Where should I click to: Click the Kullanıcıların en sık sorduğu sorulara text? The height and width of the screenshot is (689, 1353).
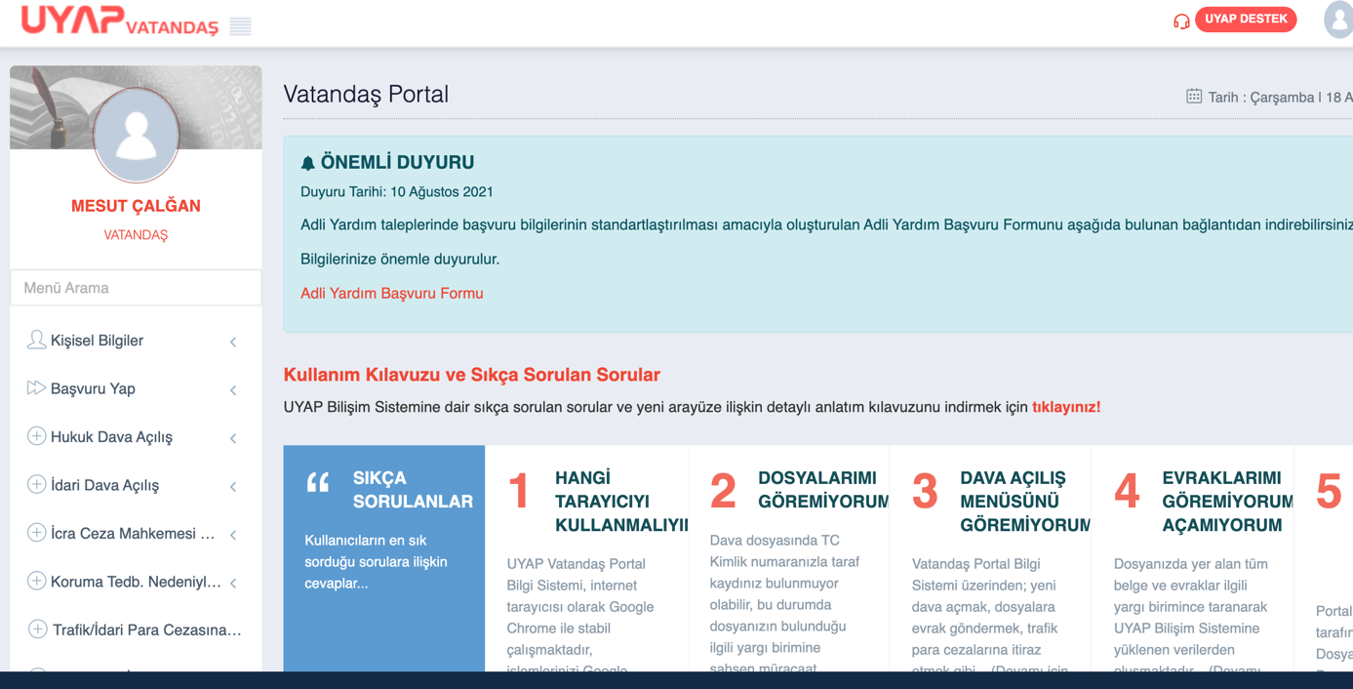(376, 561)
